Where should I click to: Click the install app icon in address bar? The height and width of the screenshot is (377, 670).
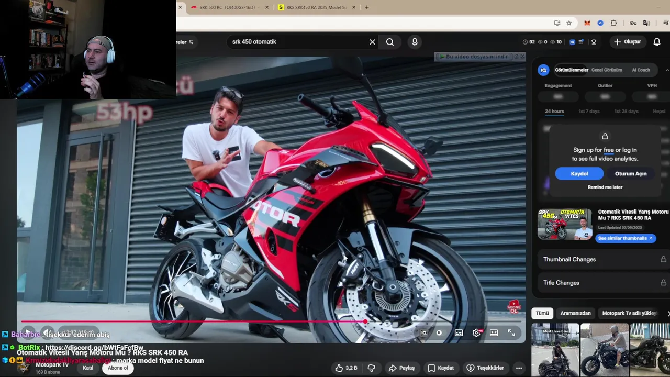(557, 23)
